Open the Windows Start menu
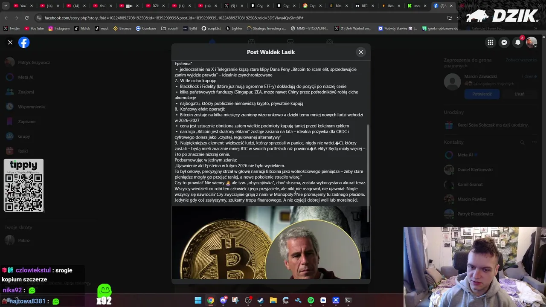 (198, 300)
